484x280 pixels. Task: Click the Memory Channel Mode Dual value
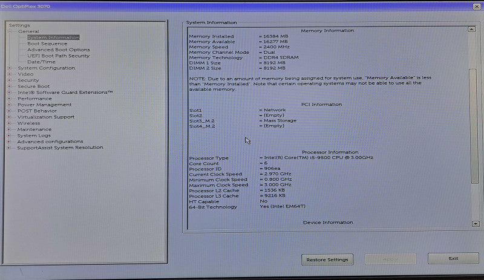point(269,52)
